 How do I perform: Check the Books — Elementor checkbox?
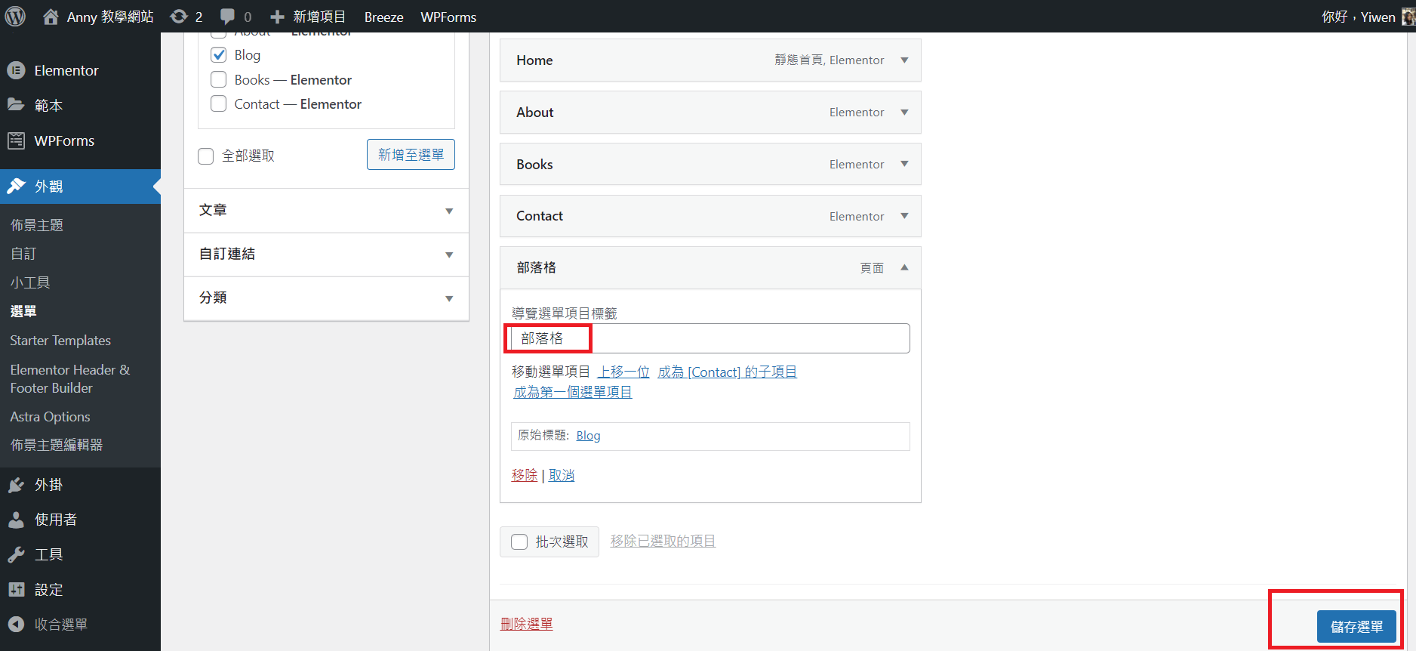click(219, 79)
